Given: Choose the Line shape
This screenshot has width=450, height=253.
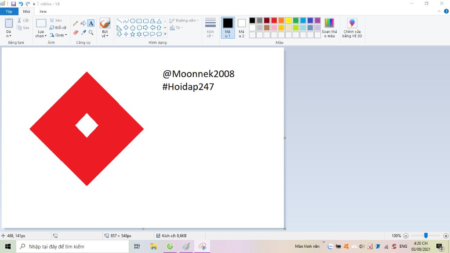Looking at the screenshot, I should [x=120, y=21].
